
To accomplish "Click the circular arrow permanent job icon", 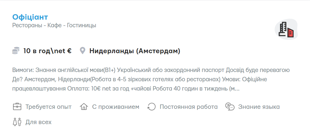I will 151,107.
